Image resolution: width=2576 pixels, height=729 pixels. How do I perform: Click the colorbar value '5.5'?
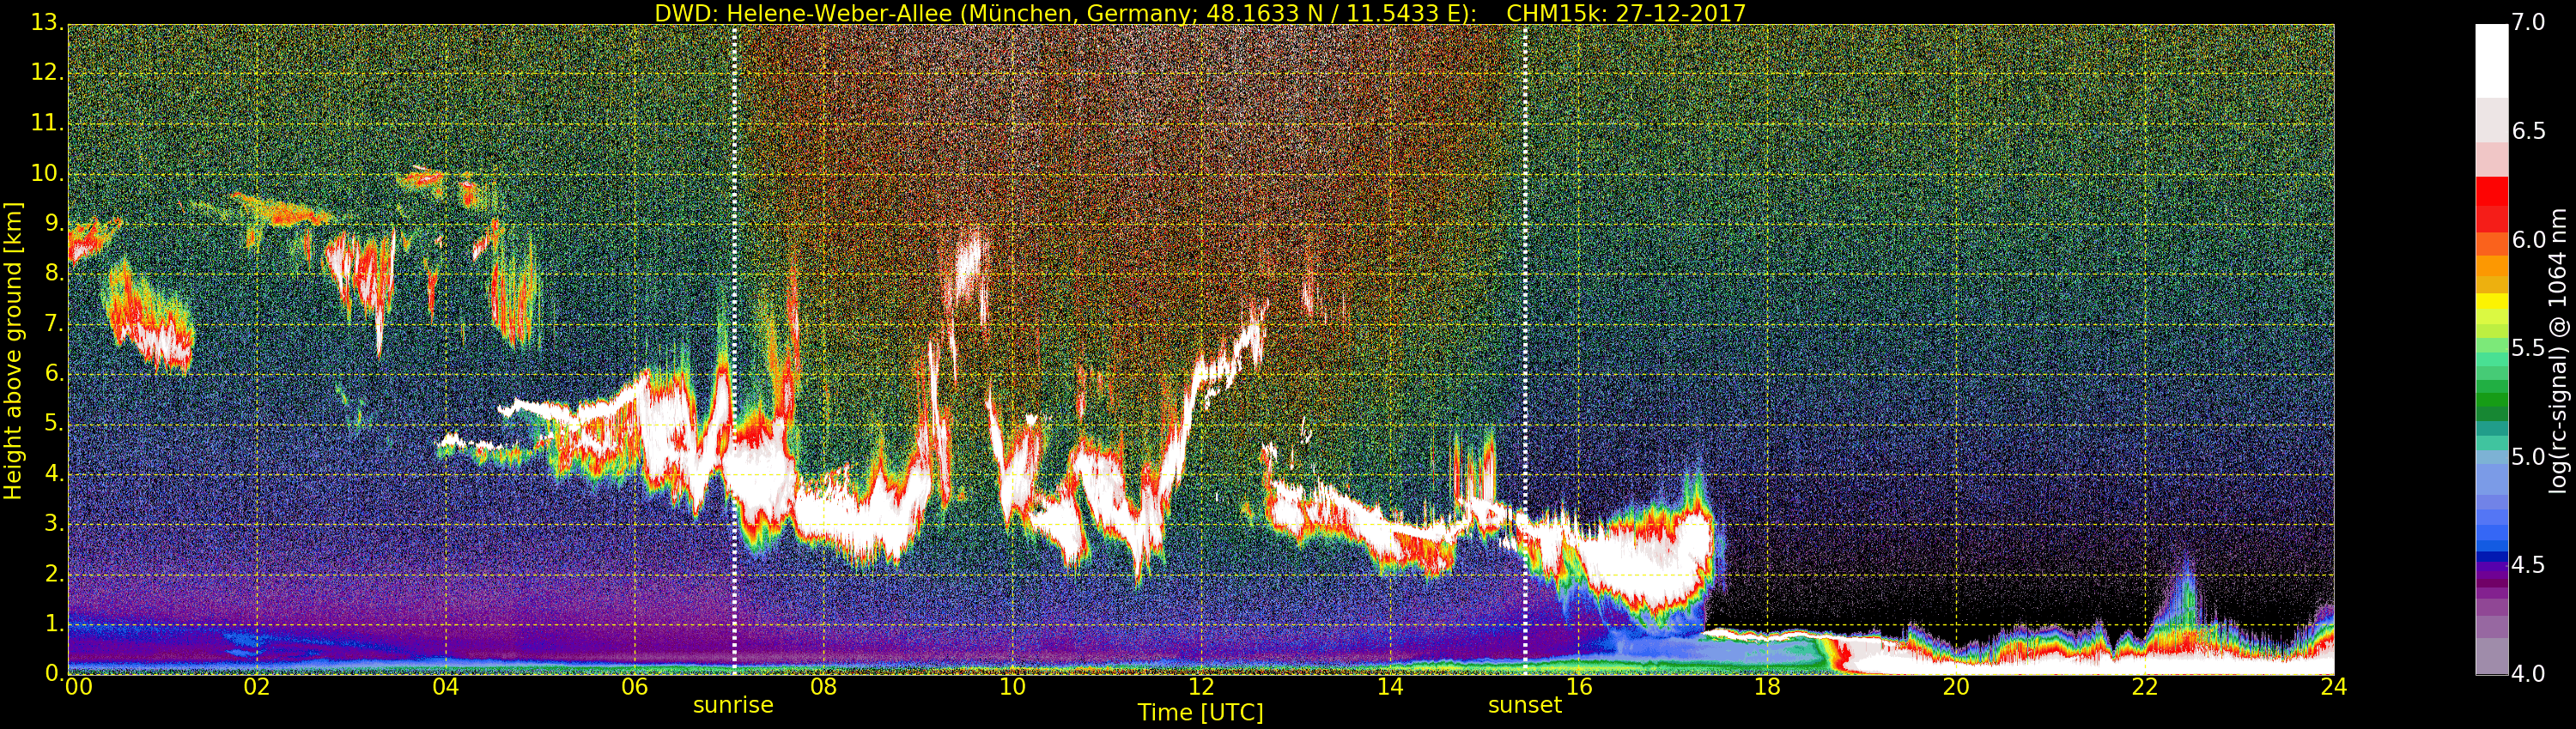point(2529,347)
